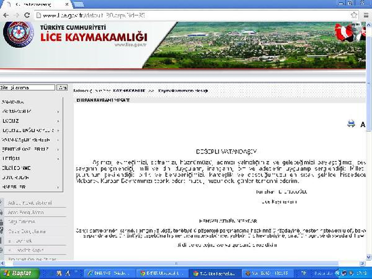Switch to T.C. Lice Kaymakamlığı taskbar button
372x279 pixels.
pyautogui.click(x=214, y=273)
